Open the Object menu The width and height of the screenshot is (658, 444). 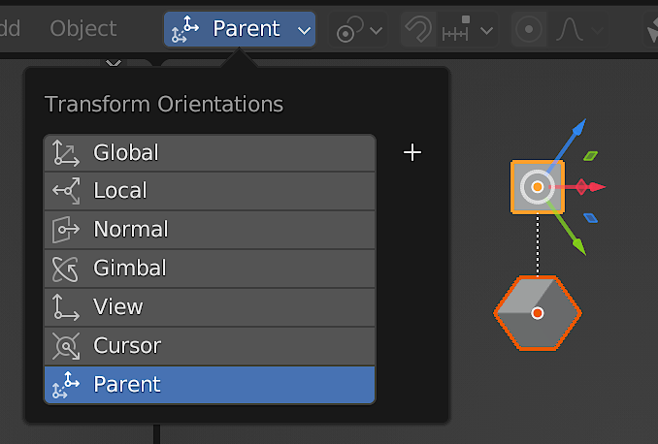82,28
